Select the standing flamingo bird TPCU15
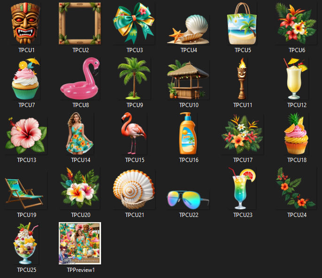Image resolution: width=322 pixels, height=278 pixels. [134, 133]
